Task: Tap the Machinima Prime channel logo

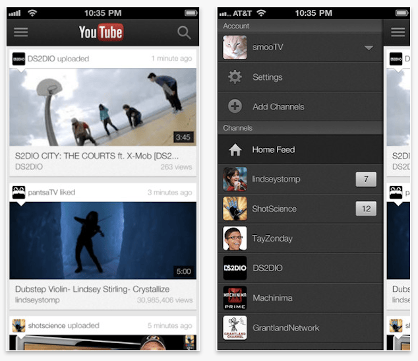Action: coord(235,298)
